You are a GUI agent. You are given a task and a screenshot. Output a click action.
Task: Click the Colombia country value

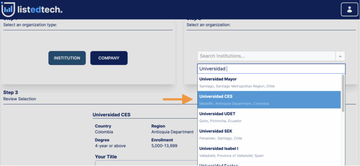(x=104, y=132)
